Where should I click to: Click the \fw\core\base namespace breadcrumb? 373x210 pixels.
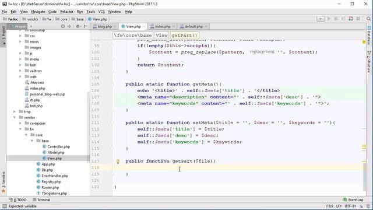click(133, 36)
